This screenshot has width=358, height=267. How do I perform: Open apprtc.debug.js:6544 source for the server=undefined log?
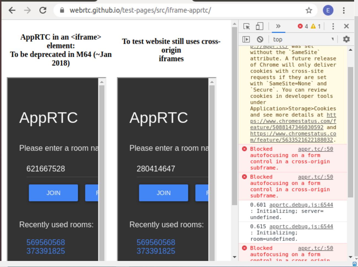click(301, 205)
